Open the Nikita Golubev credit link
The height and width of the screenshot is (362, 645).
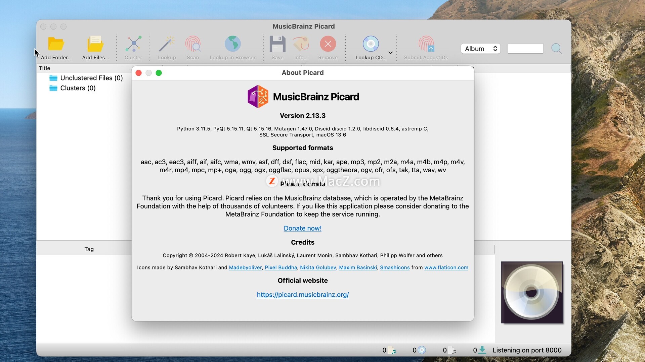(318, 267)
